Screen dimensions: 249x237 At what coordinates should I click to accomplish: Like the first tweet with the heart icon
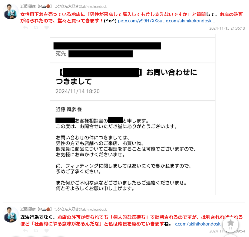47,28
